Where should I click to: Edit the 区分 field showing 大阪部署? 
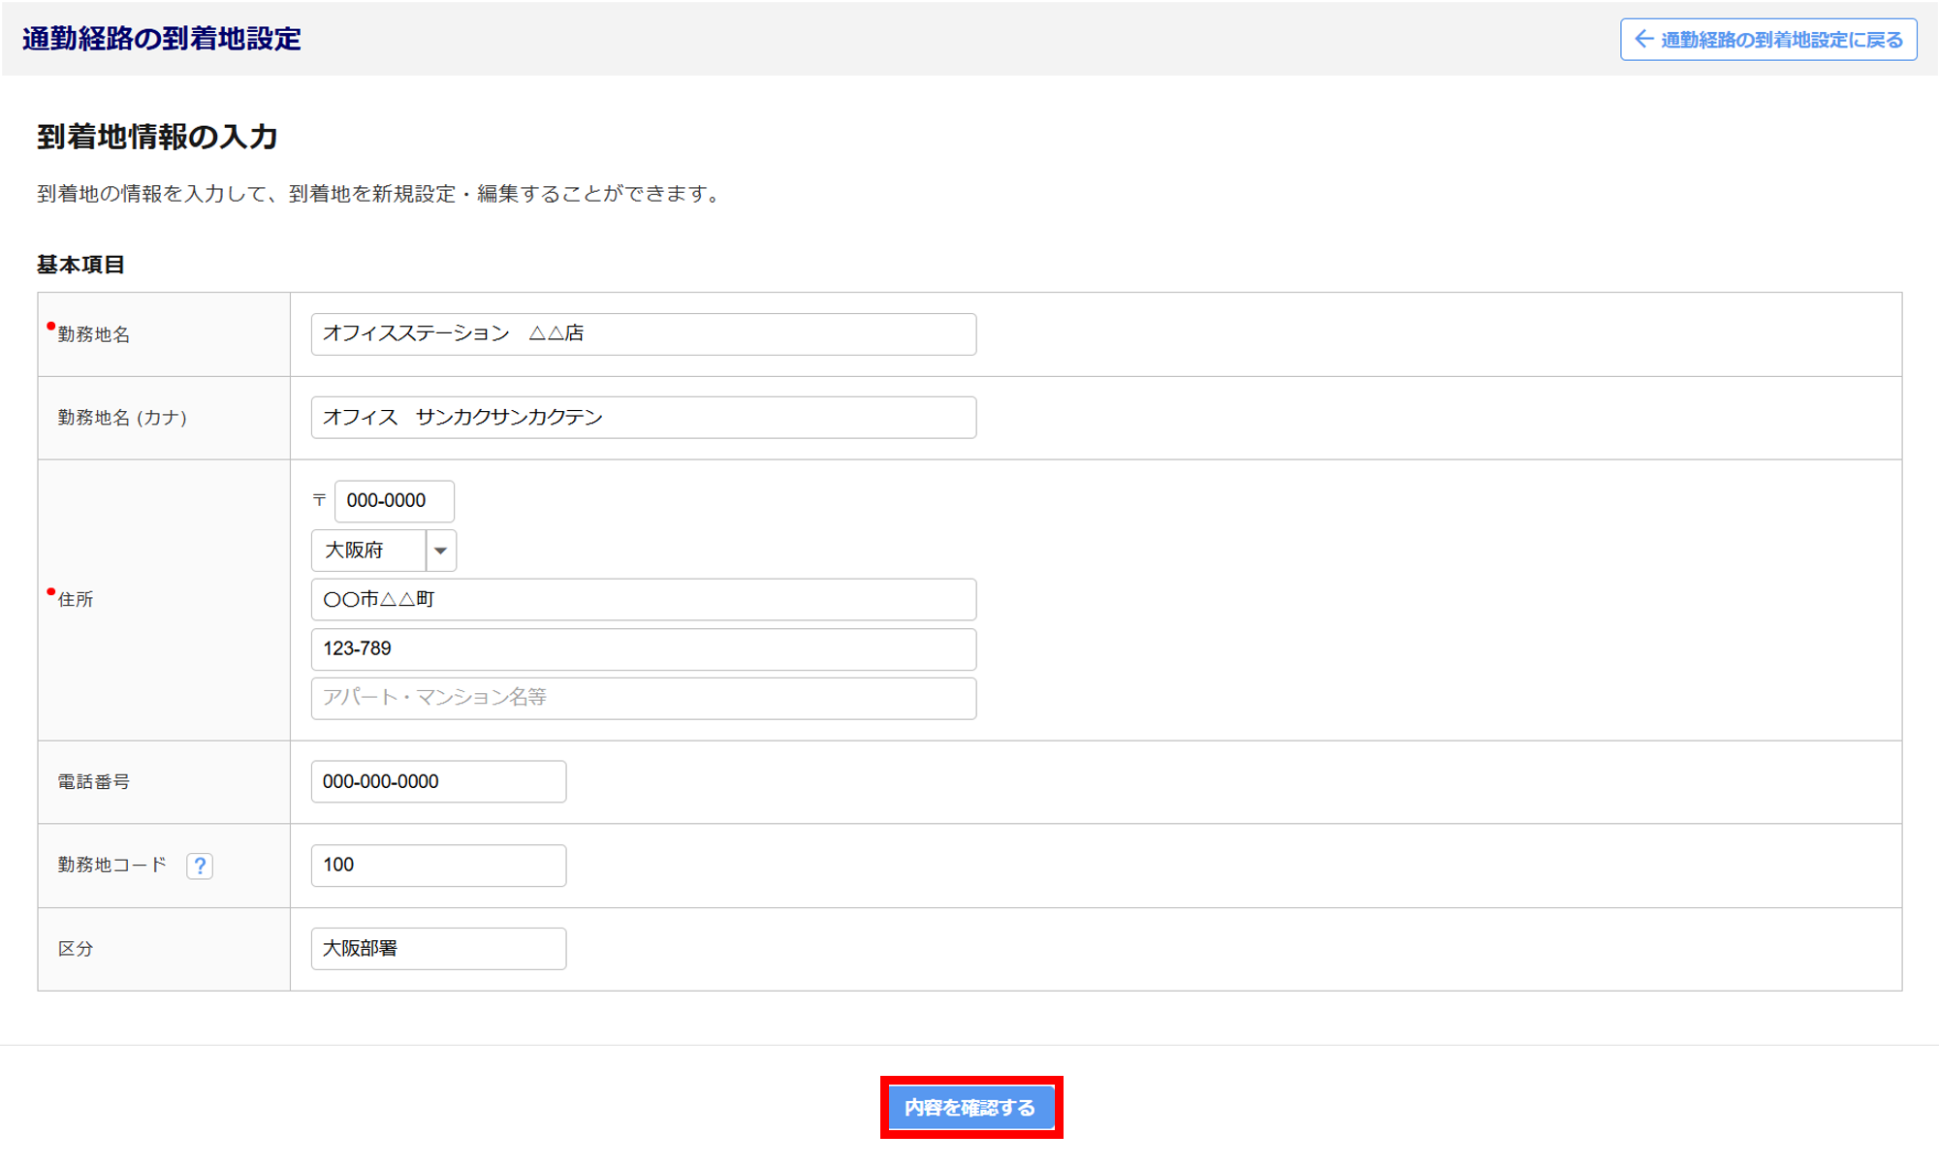pyautogui.click(x=438, y=949)
